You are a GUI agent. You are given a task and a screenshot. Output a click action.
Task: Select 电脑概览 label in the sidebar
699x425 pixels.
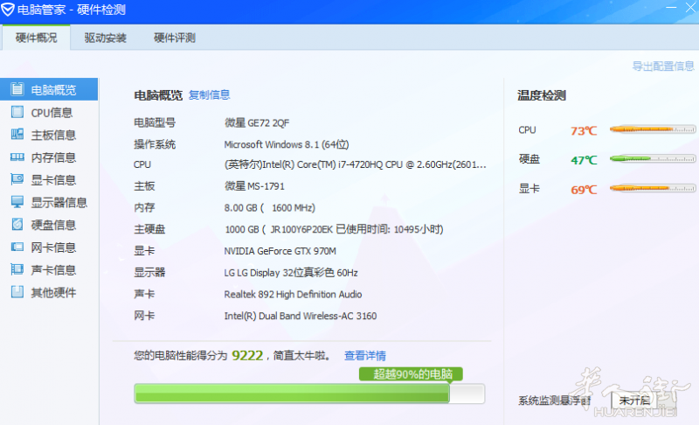[x=53, y=90]
